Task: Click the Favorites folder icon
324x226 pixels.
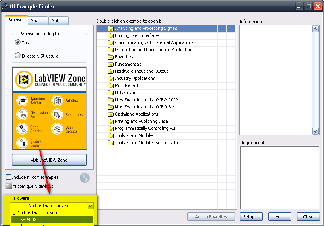Action: (110, 57)
